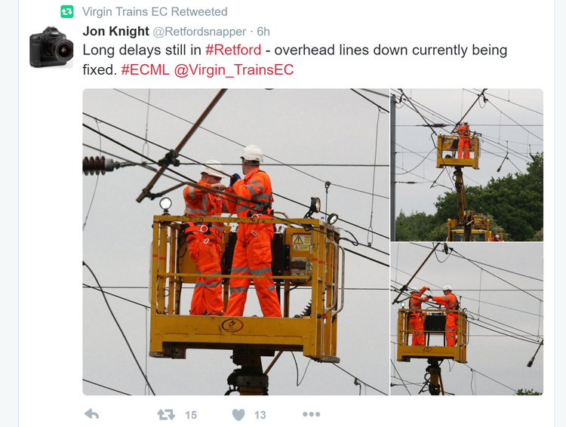Image resolution: width=566 pixels, height=427 pixels.
Task: Retweet this post using the retweet icon
Action: pos(166,414)
